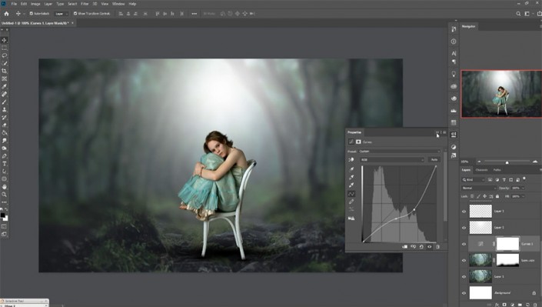The height and width of the screenshot is (307, 542).
Task: Select the Move tool
Action: pos(4,40)
